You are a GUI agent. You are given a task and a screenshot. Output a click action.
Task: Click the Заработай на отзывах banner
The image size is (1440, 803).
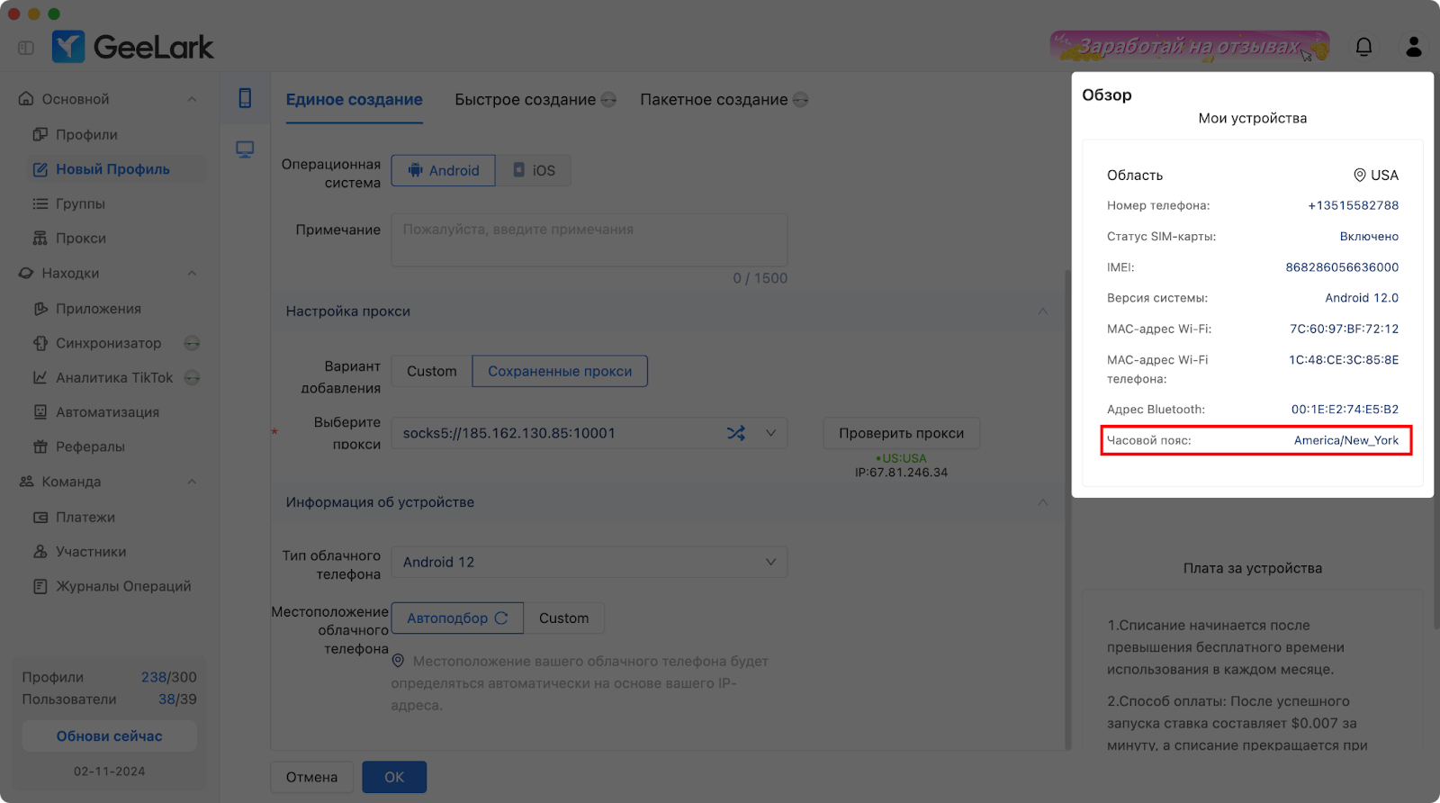[x=1189, y=46]
